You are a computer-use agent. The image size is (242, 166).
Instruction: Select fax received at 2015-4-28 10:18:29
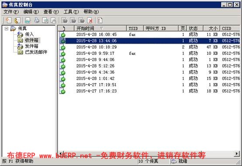point(149,47)
